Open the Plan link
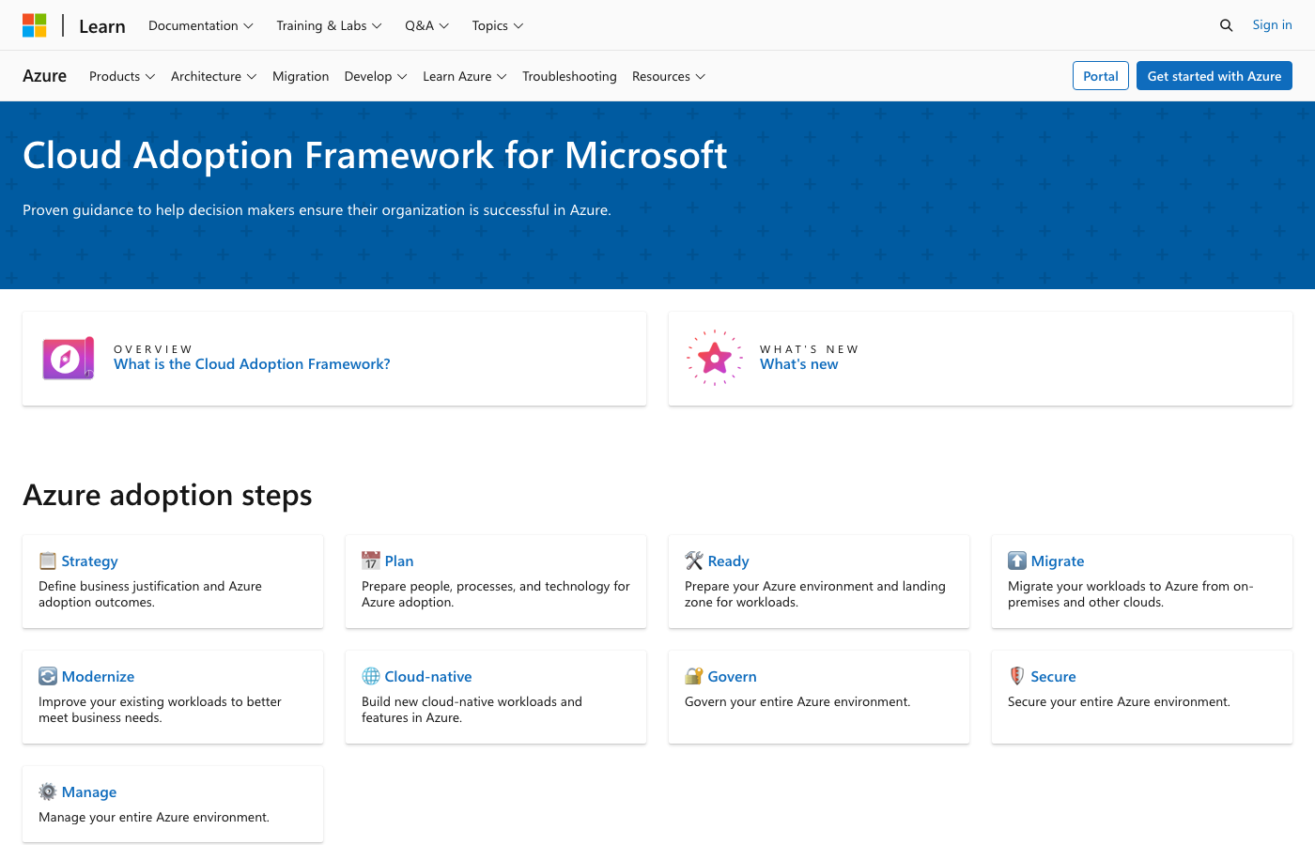Image resolution: width=1315 pixels, height=845 pixels. 399,561
